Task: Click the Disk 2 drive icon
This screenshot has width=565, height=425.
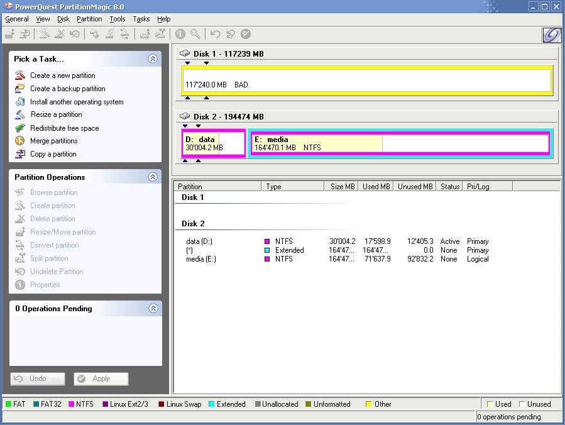Action: (185, 116)
